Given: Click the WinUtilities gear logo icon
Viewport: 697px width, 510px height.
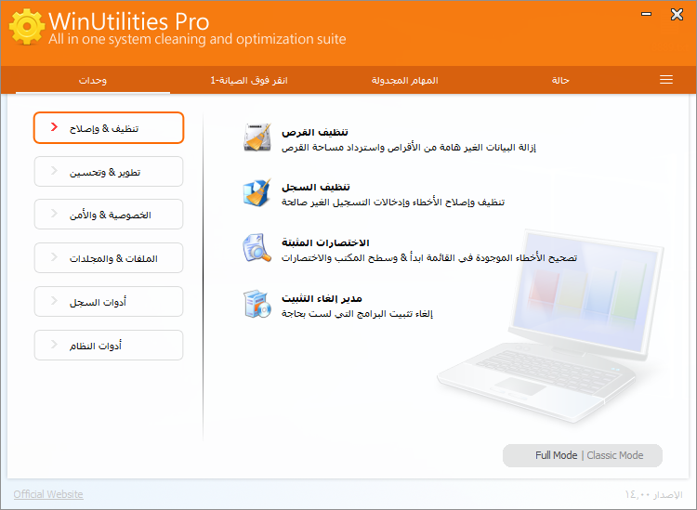Looking at the screenshot, I should click(x=27, y=27).
